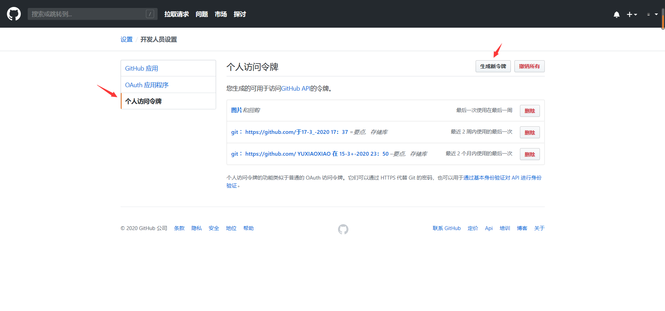The height and width of the screenshot is (311, 665).
Task: Click the 个人访问令牌 page heading
Action: point(252,67)
